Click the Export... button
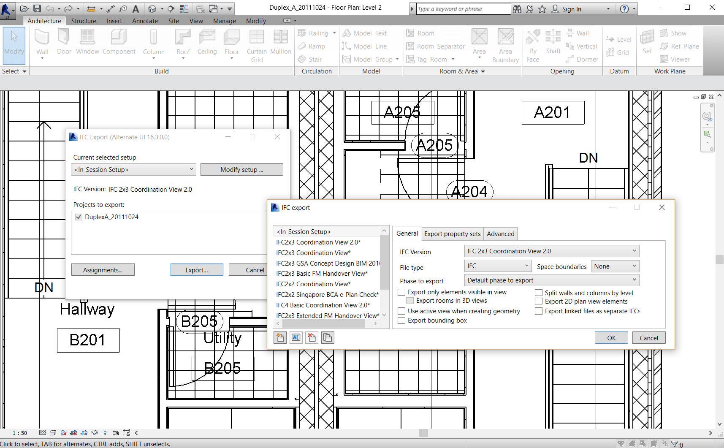This screenshot has height=448, width=724. coord(197,269)
